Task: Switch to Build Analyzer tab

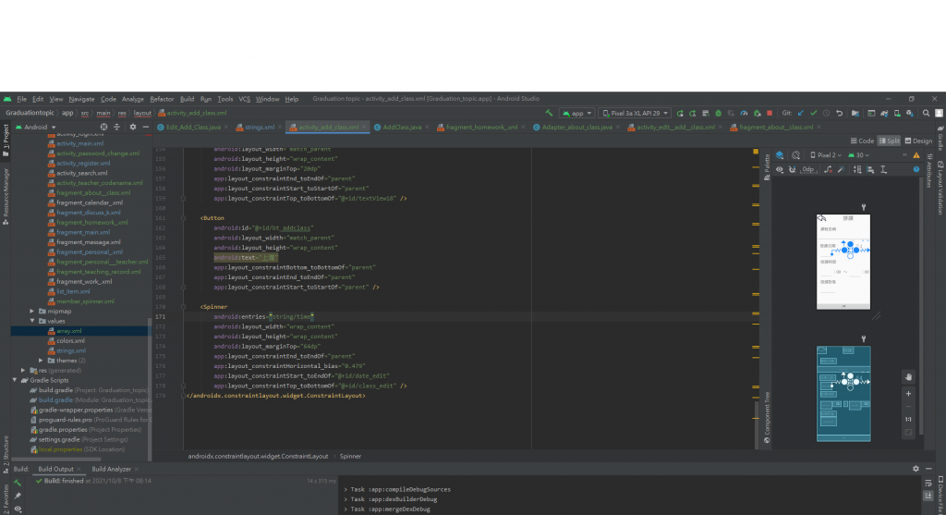Action: (111, 469)
